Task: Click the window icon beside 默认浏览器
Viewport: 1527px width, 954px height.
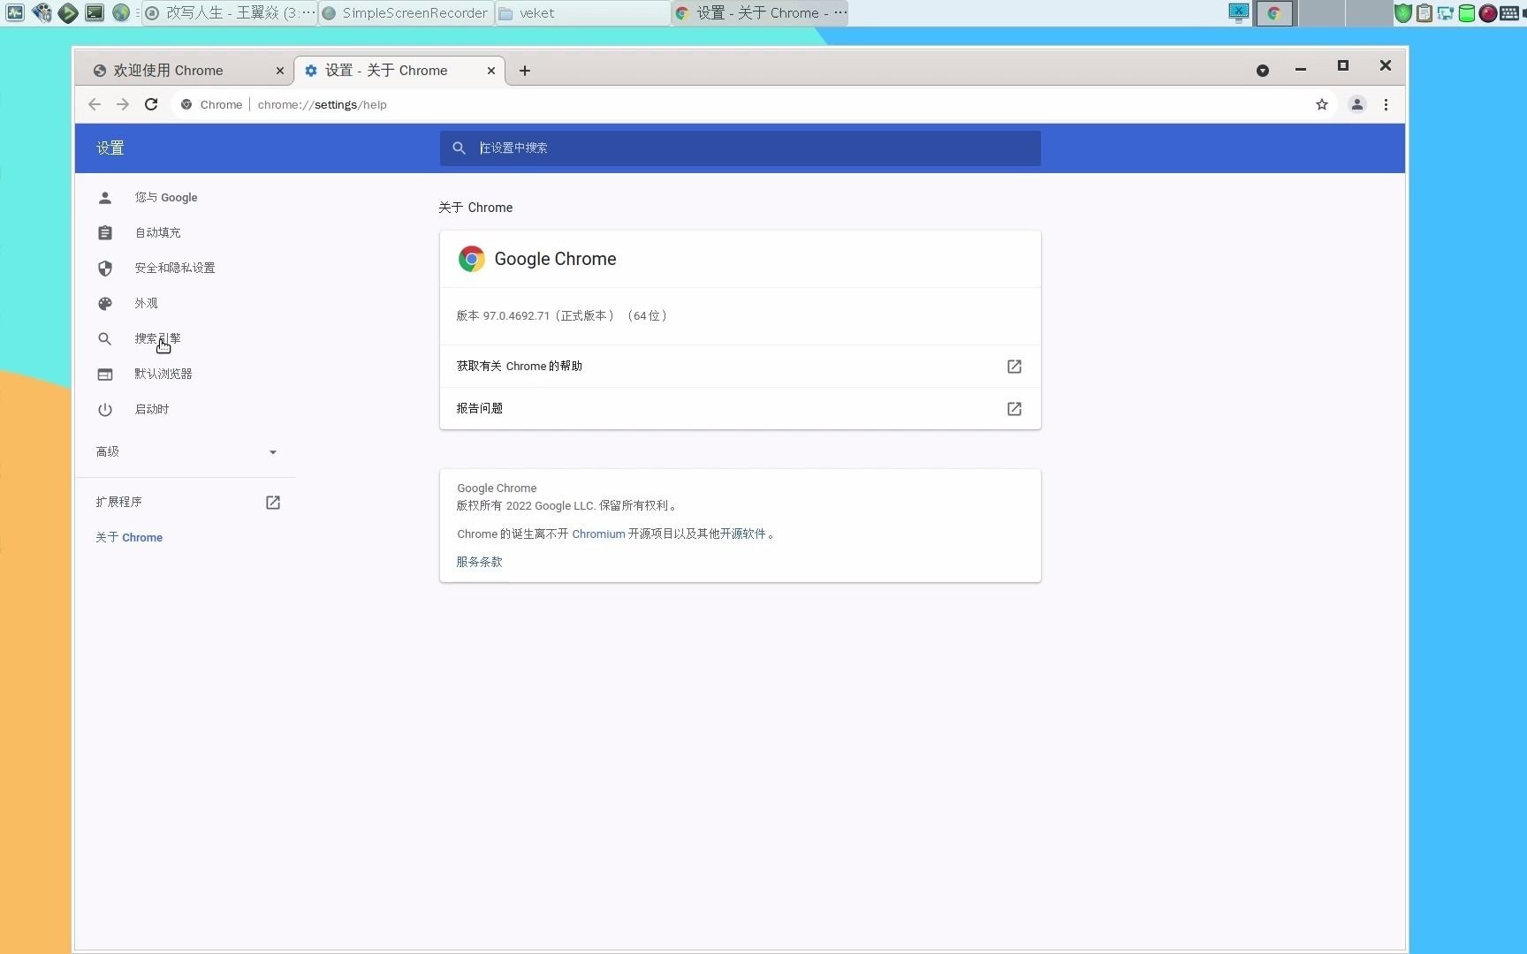Action: point(105,374)
